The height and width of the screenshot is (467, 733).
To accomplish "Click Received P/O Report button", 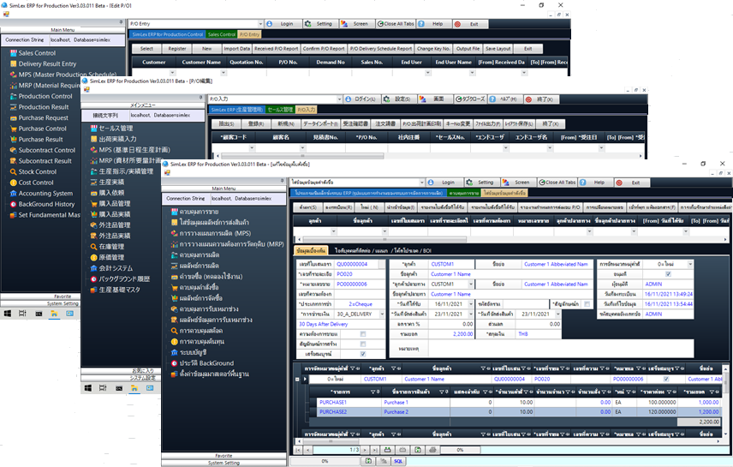I will point(276,49).
